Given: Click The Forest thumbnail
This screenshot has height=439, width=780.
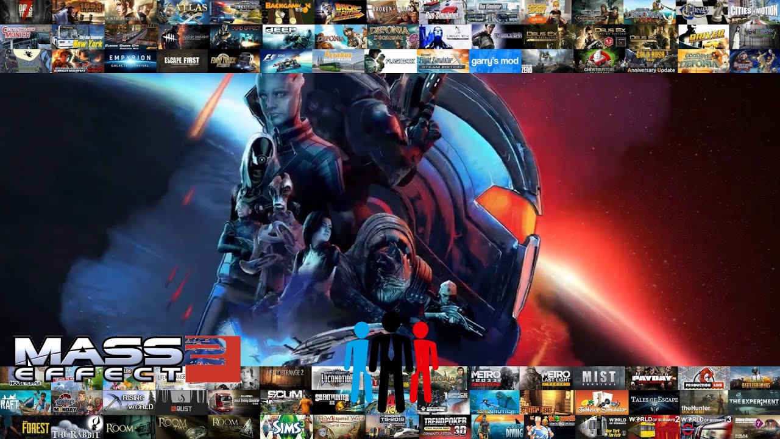Looking at the screenshot, I should 26,427.
